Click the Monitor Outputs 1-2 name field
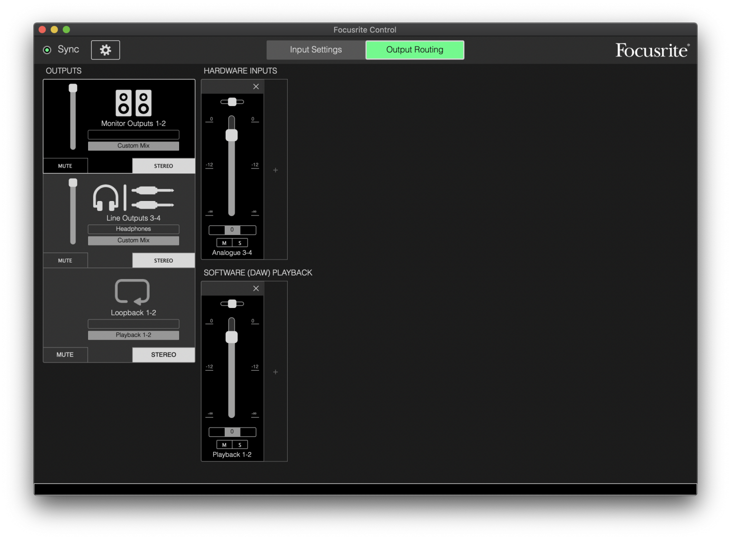Image resolution: width=731 pixels, height=540 pixels. [x=134, y=134]
